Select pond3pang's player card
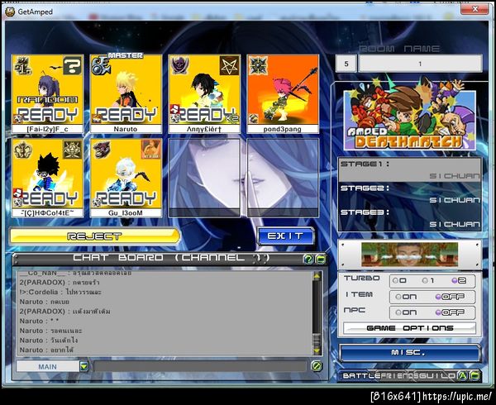Screen dimensions: 496x405 (x=283, y=93)
